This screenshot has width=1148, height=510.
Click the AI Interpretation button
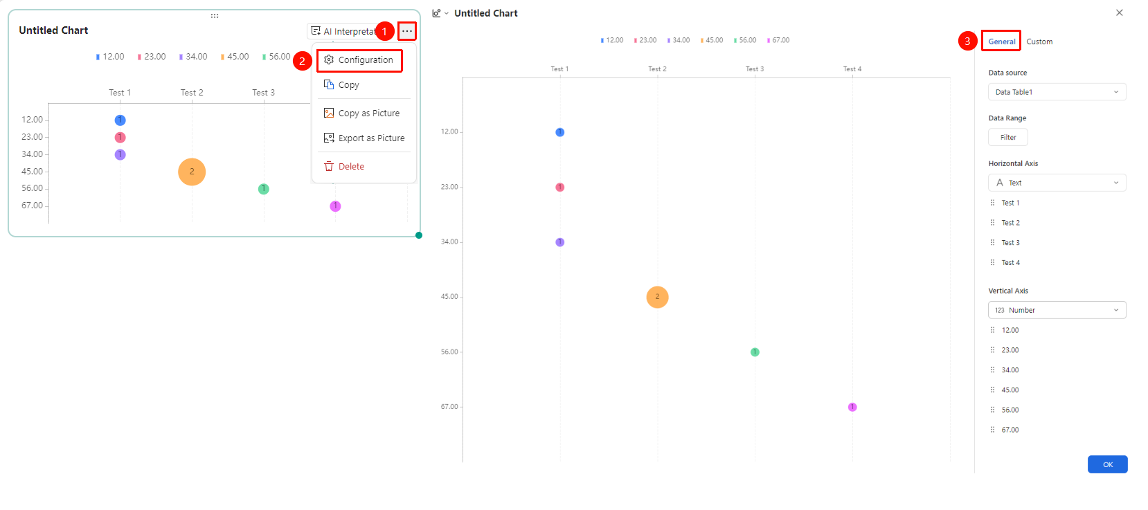[343, 31]
